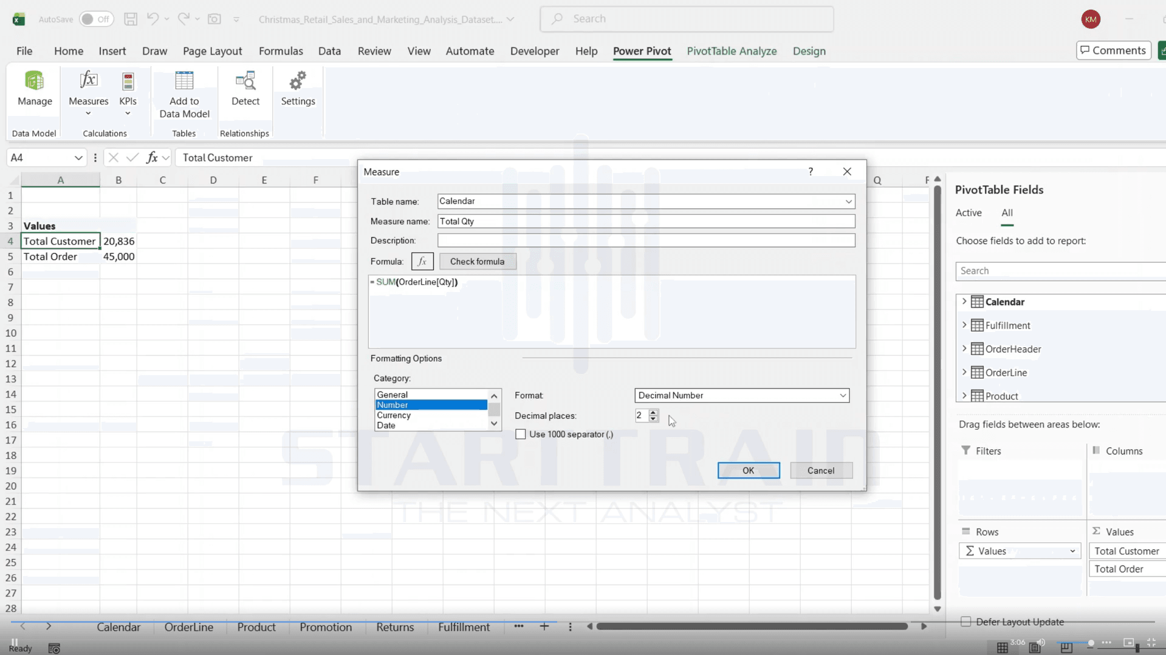Click the fx insert function button in Measure dialog

click(x=422, y=262)
